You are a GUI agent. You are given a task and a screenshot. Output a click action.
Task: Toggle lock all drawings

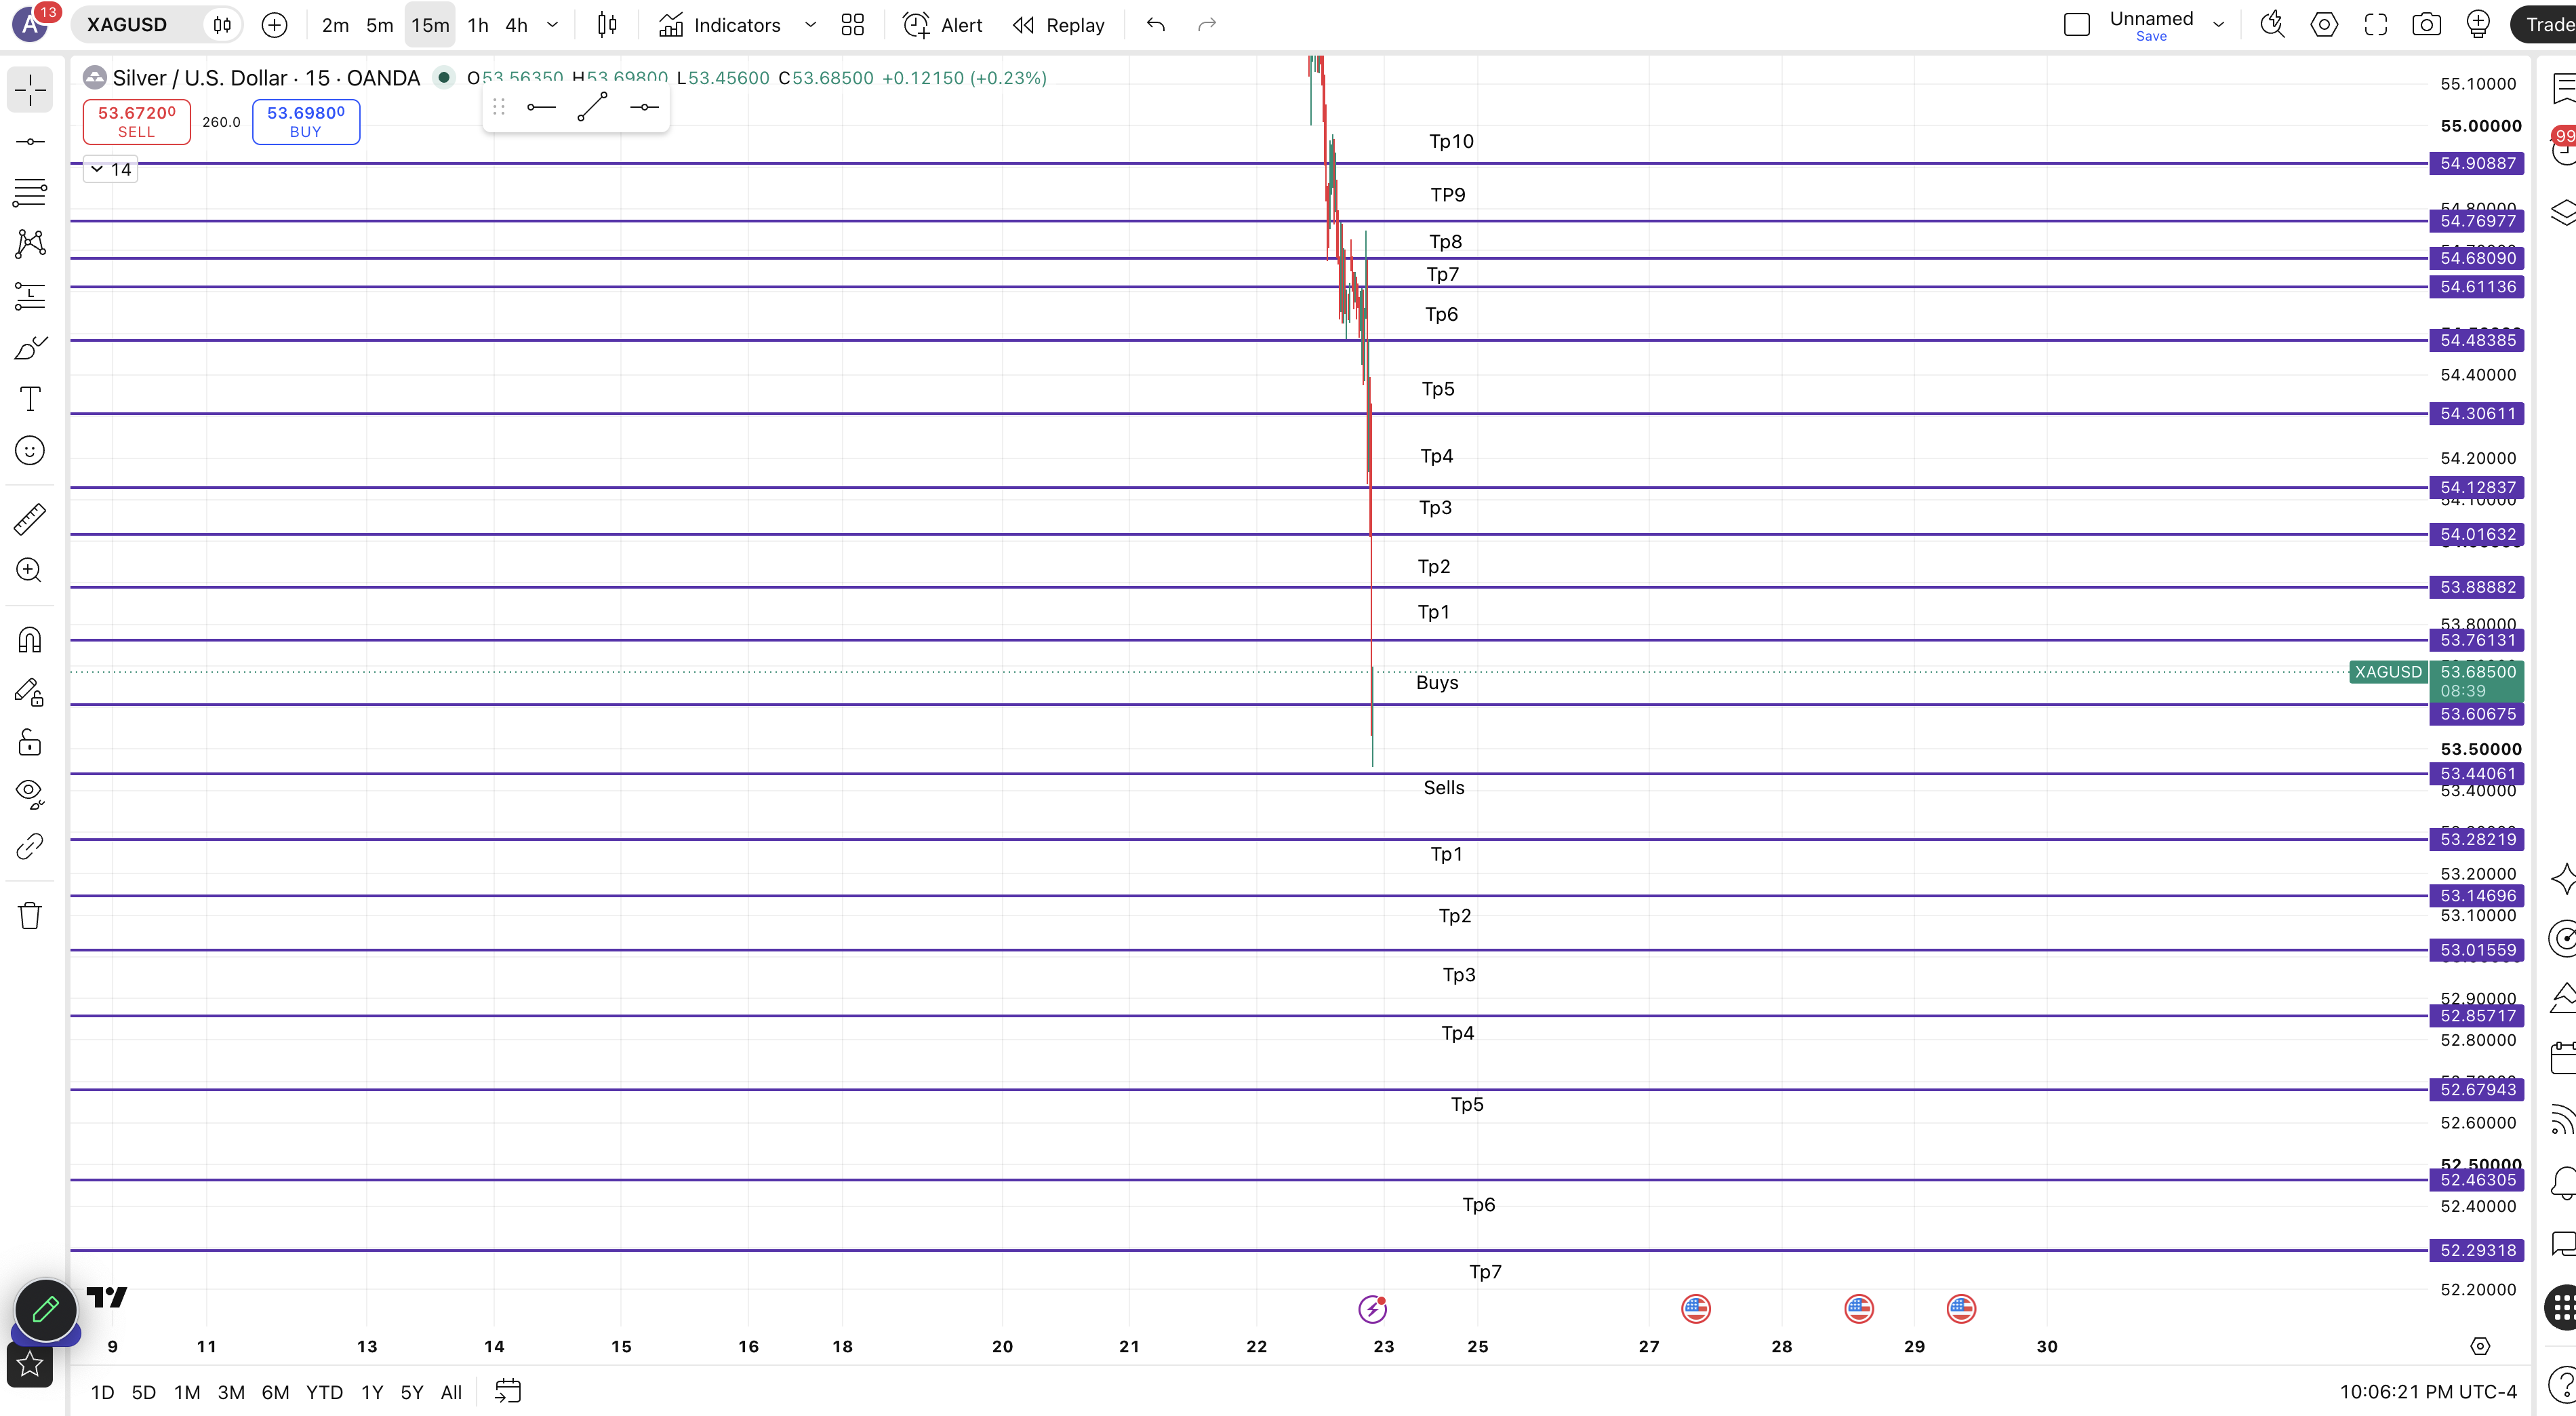click(30, 743)
